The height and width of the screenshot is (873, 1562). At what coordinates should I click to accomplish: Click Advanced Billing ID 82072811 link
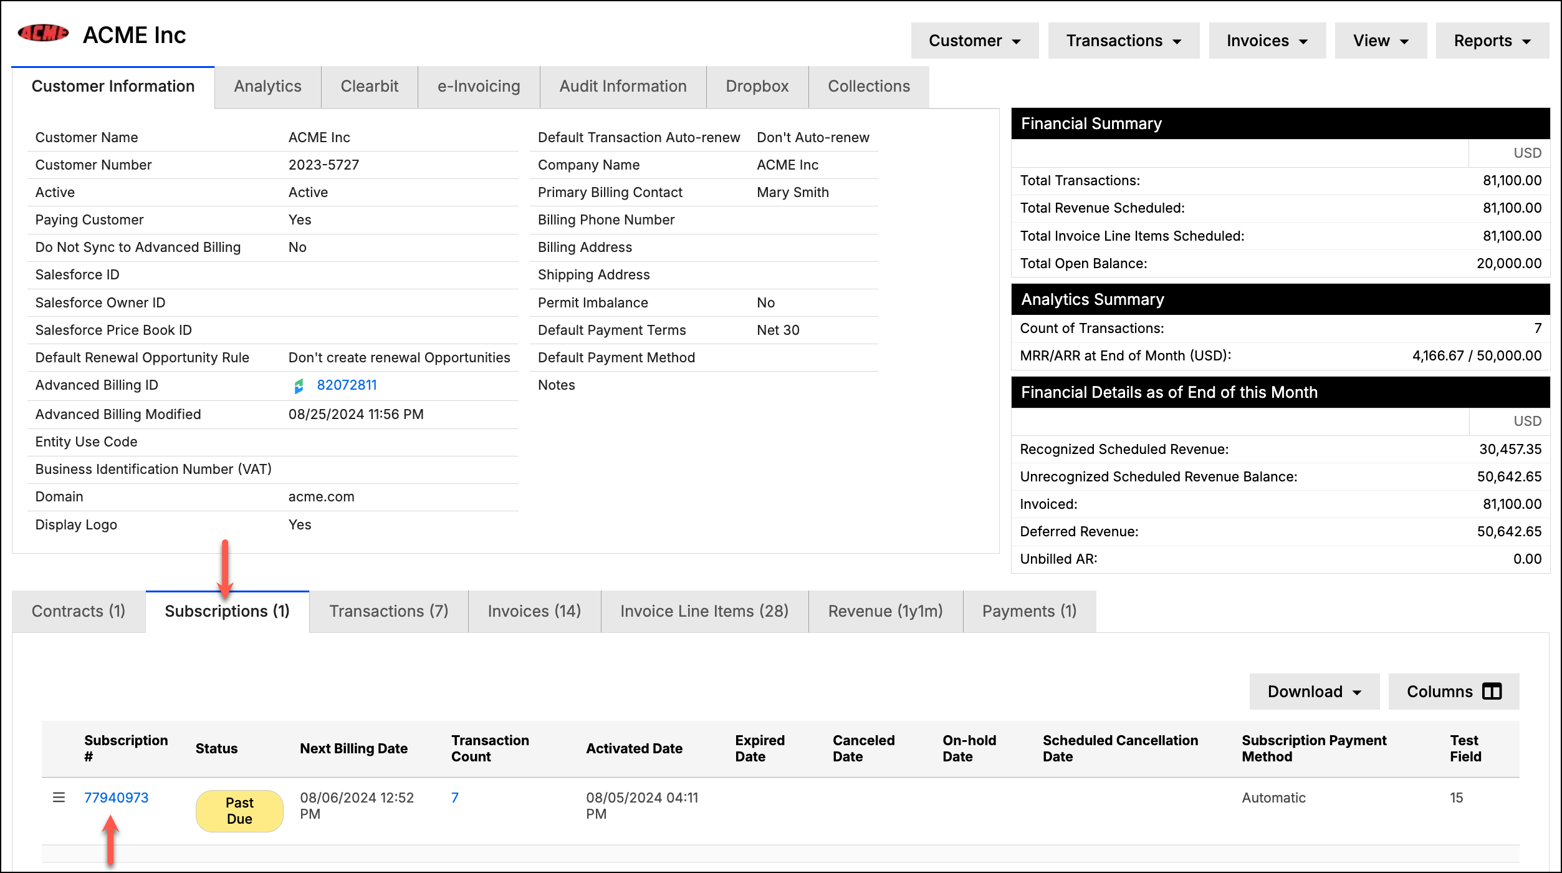347,385
